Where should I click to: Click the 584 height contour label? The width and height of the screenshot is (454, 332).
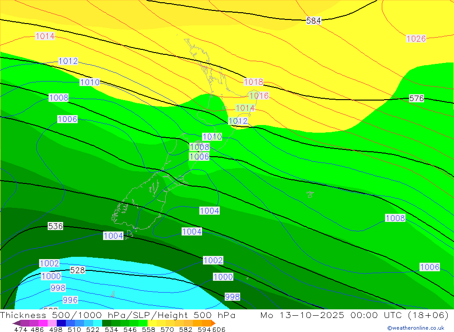[314, 21]
